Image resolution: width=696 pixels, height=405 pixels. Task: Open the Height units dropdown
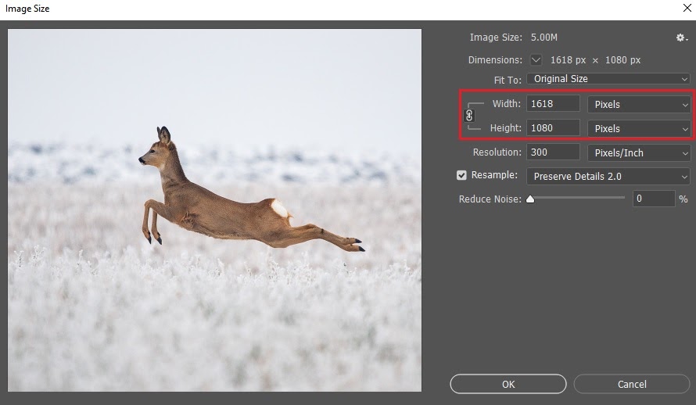tap(639, 129)
